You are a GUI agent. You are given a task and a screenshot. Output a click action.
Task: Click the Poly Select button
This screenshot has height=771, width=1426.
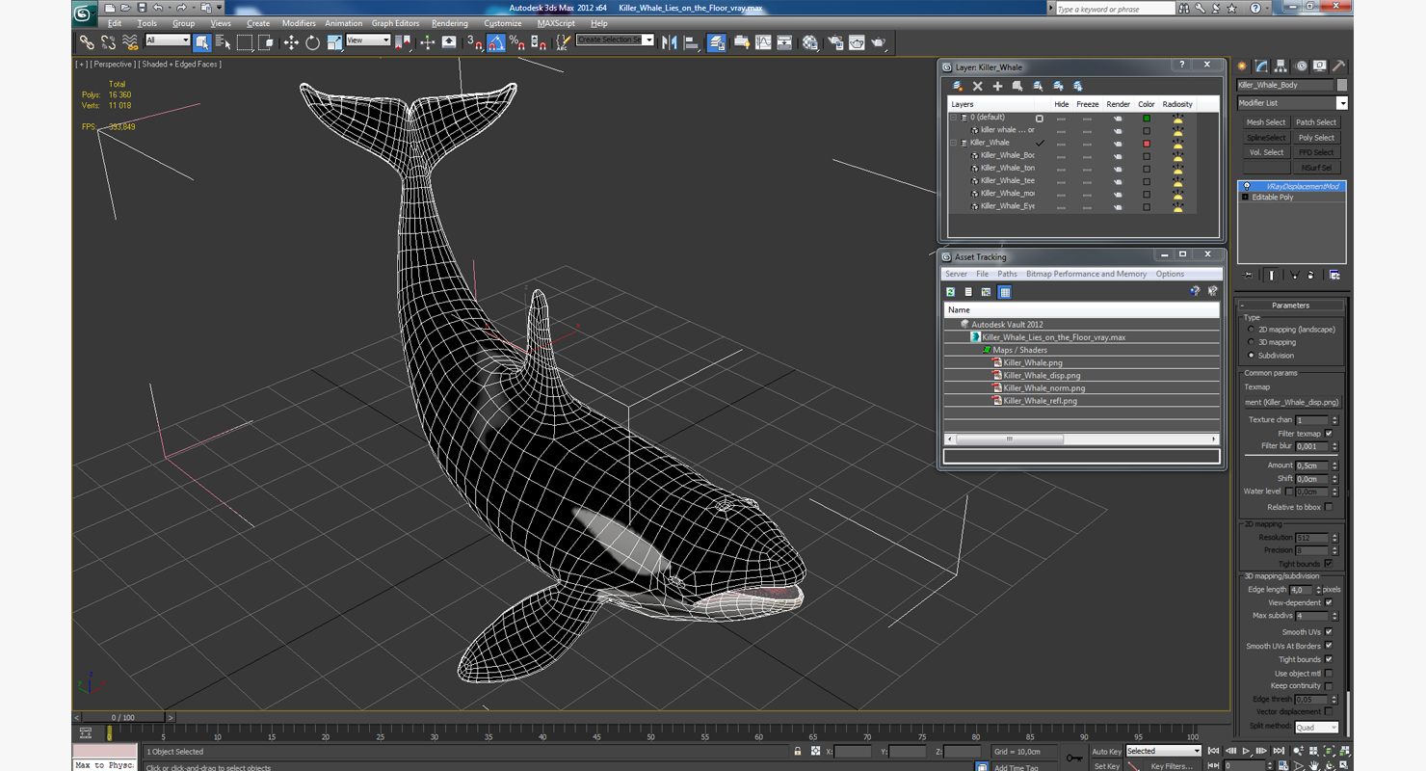[x=1316, y=138]
